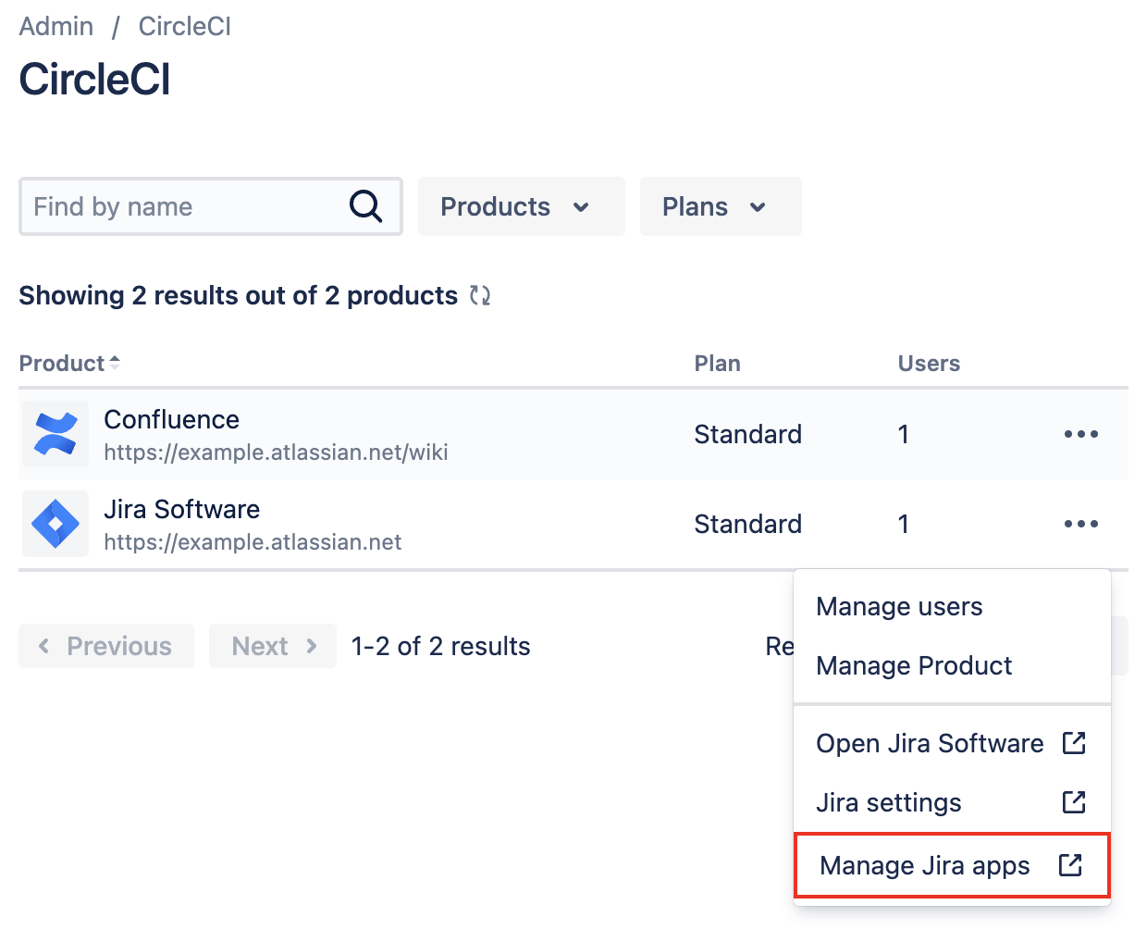Click the 1-2 of 2 results text

(x=441, y=646)
